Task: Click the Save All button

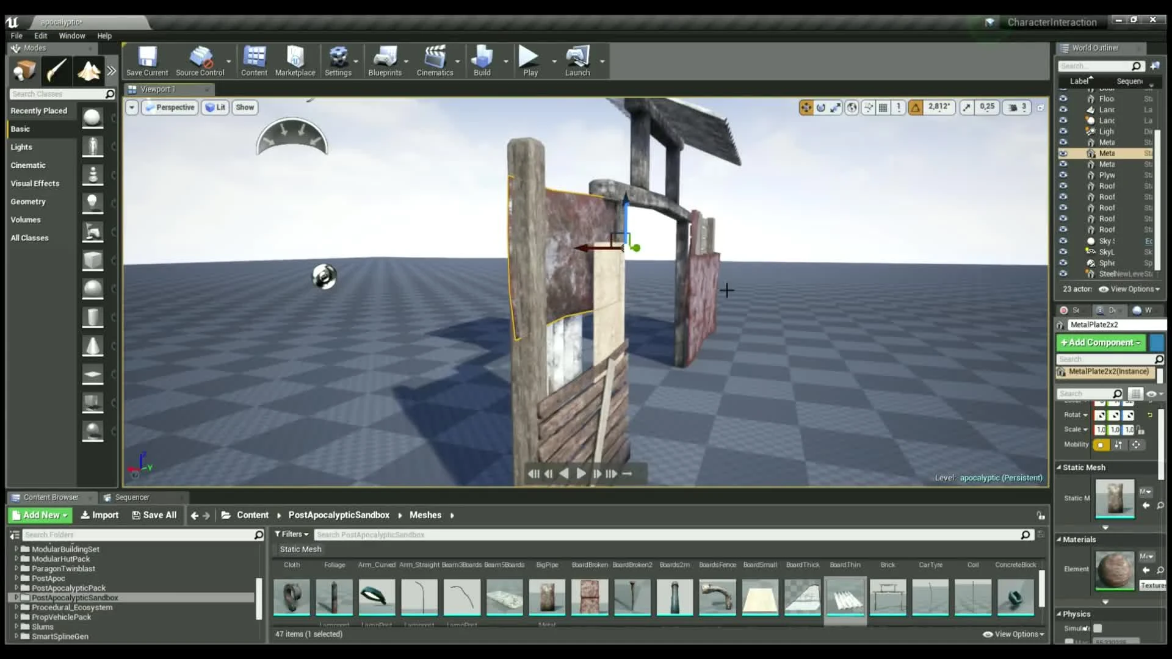Action: click(x=154, y=515)
